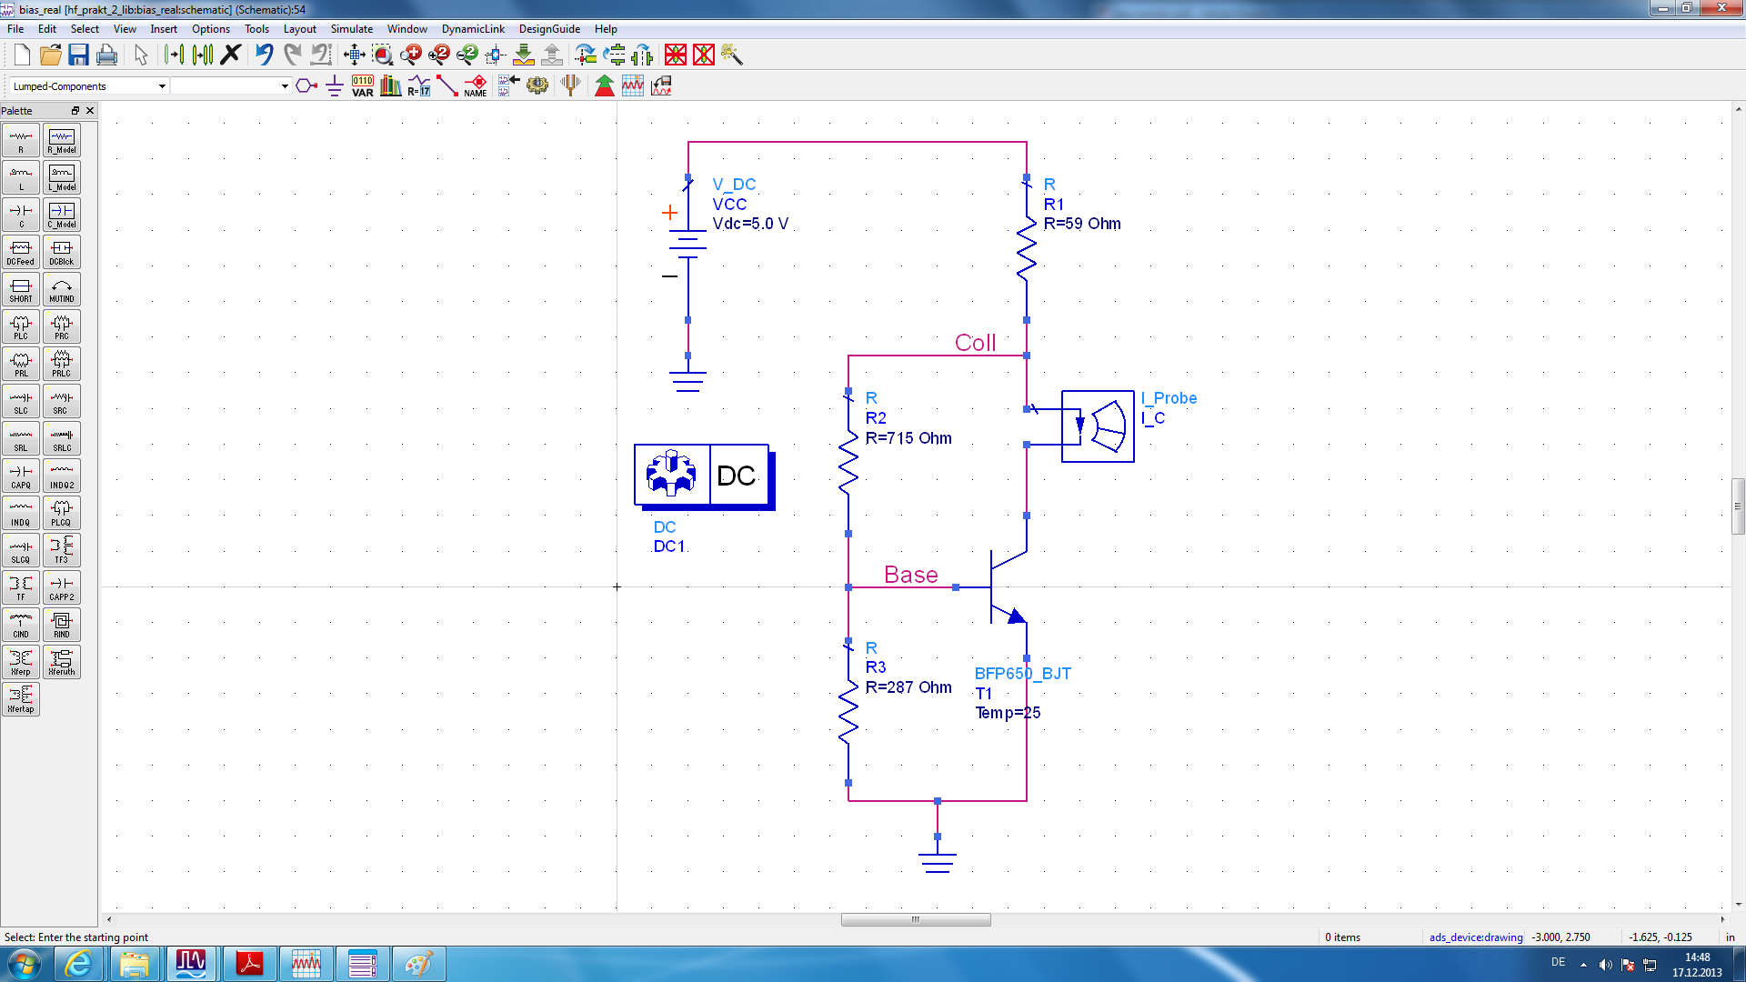Click the BFP650_BJT transistor label
This screenshot has height=982, width=1746.
pos(1023,674)
